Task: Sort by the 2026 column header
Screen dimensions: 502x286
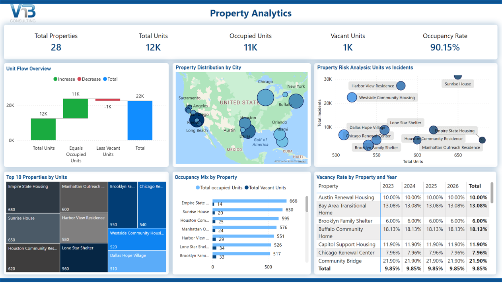Action: [453, 186]
